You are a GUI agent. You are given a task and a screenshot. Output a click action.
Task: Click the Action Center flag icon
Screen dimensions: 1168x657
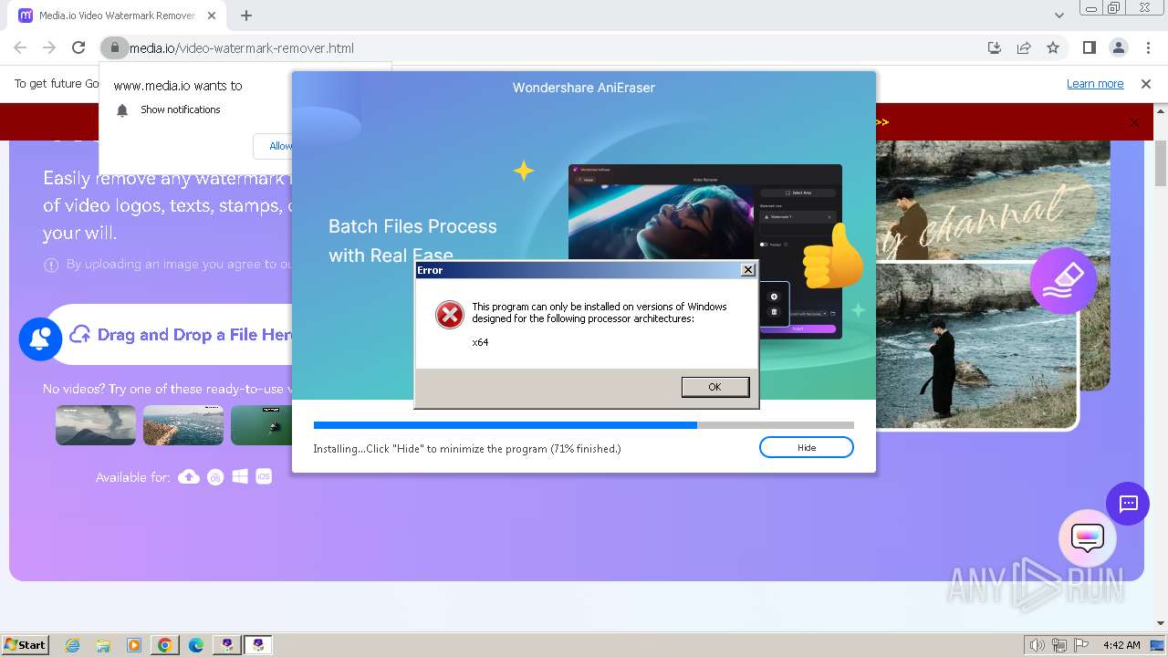[1081, 645]
